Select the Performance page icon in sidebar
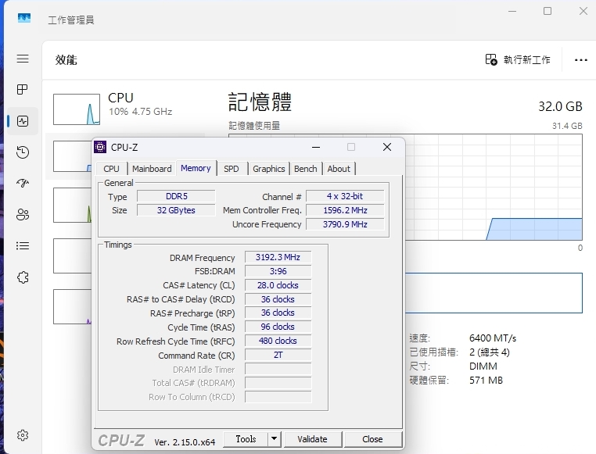 23,121
